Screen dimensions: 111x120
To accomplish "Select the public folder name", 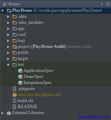I will 23,53.
